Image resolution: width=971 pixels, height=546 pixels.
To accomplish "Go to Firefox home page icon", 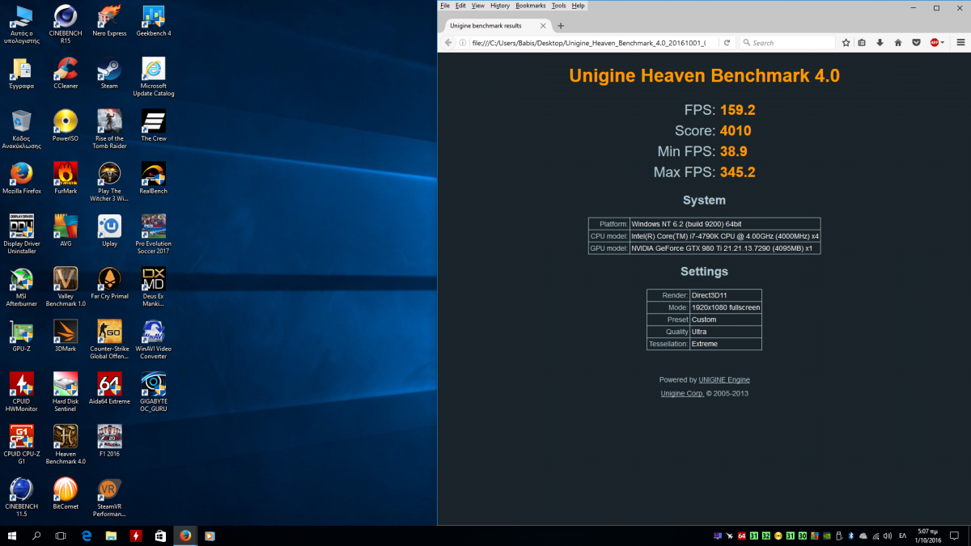I will pos(898,43).
